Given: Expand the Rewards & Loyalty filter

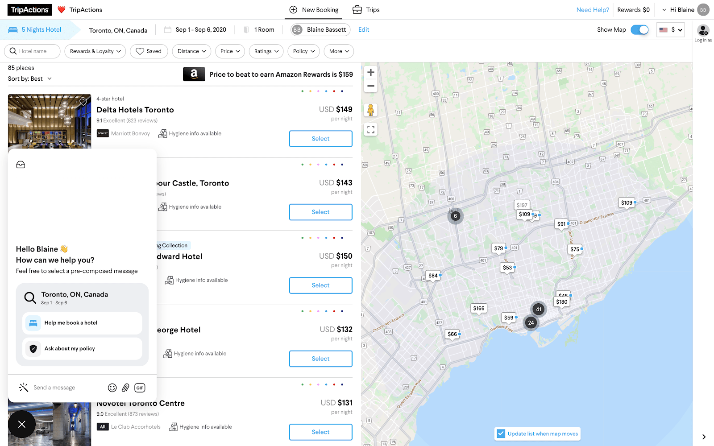Looking at the screenshot, I should coord(95,51).
